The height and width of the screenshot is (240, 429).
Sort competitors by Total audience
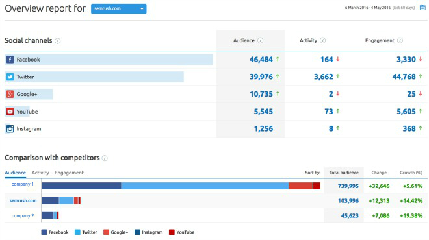pos(344,173)
